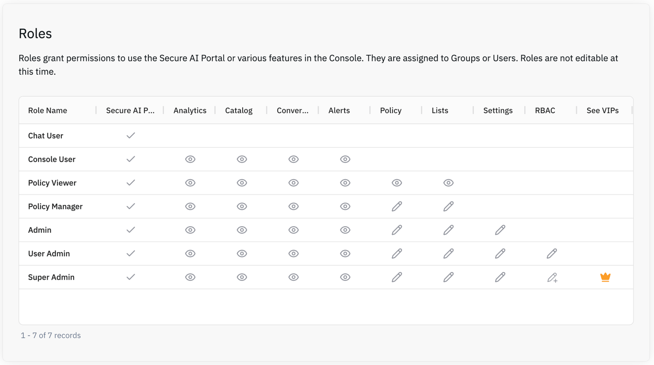Select the Policy Manager role row name
Screen dimensions: 654x365
[x=55, y=206]
